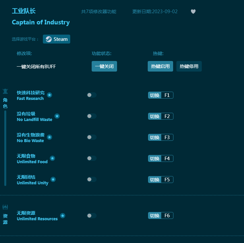Click the star icon beside No Landfill Waste
This screenshot has height=243, width=244.
click(57, 116)
